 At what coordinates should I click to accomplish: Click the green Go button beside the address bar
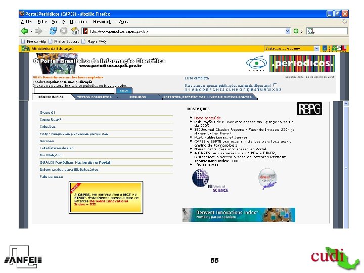(296, 31)
